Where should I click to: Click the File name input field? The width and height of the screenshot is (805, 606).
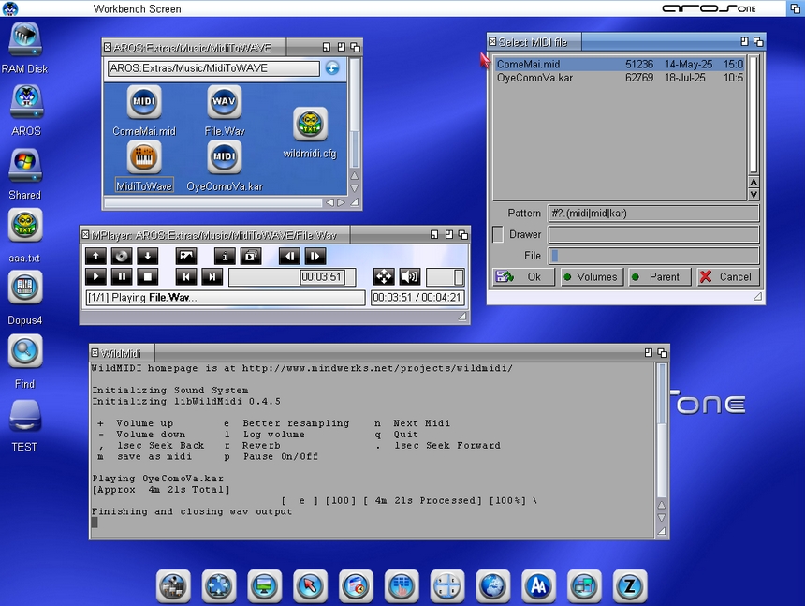(653, 256)
